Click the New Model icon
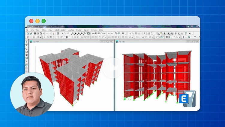 (x=28, y=33)
